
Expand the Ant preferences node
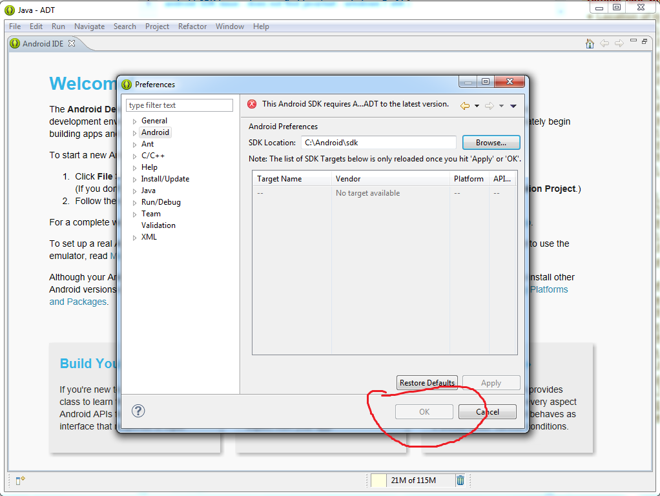coord(134,145)
